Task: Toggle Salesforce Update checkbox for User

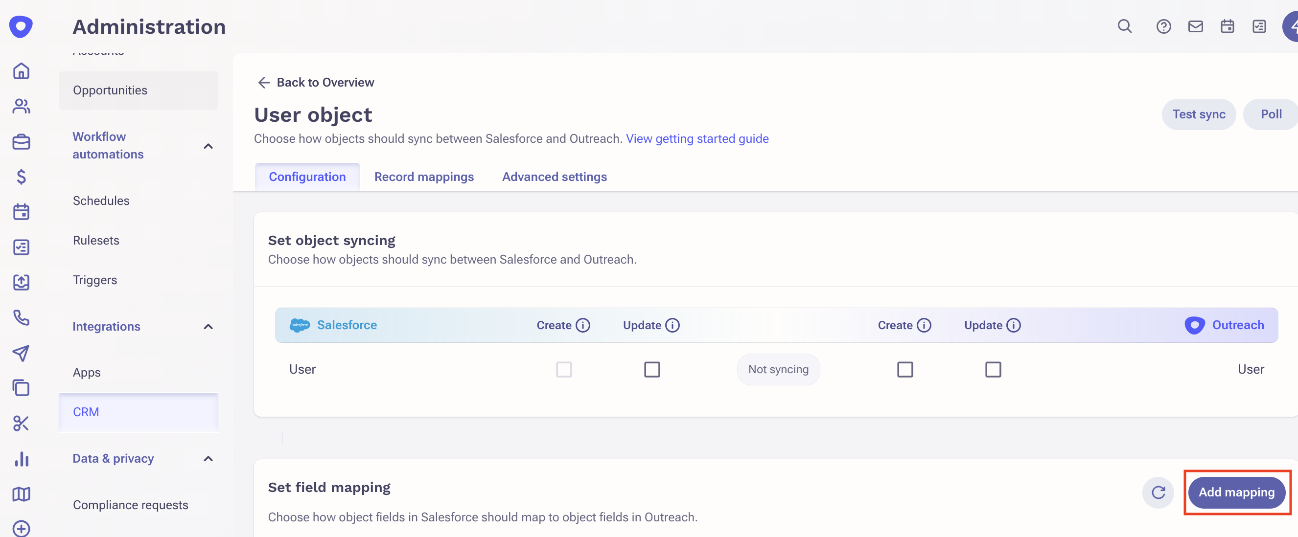Action: 652,369
